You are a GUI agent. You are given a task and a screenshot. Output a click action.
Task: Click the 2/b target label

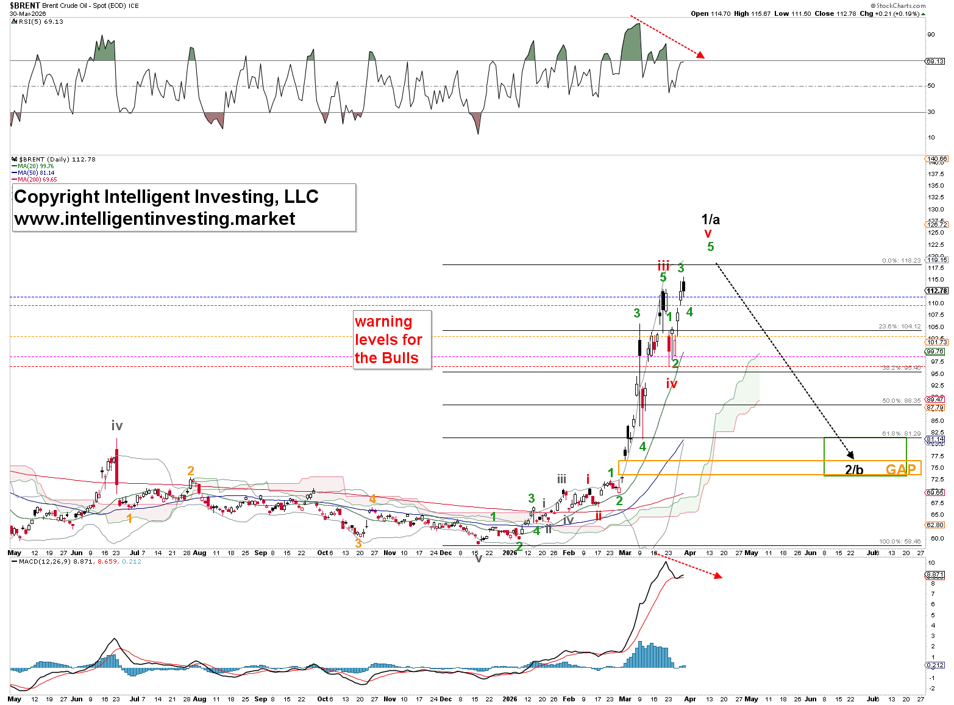pyautogui.click(x=854, y=469)
